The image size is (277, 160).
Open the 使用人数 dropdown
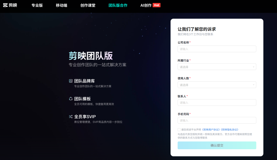217,85
